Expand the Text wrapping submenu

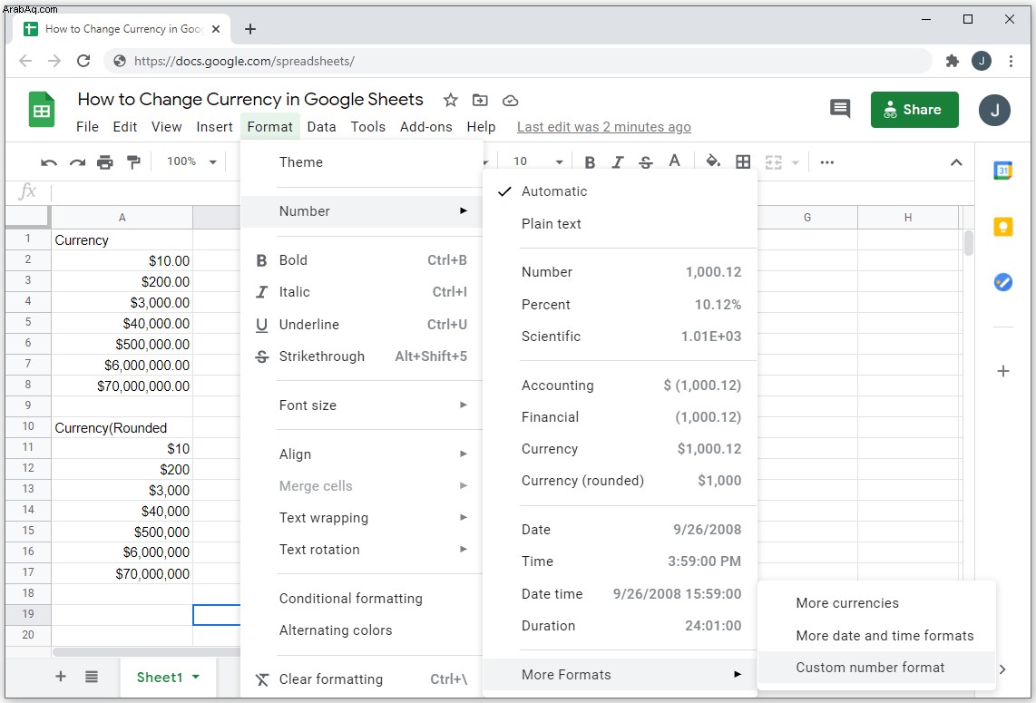[361, 517]
